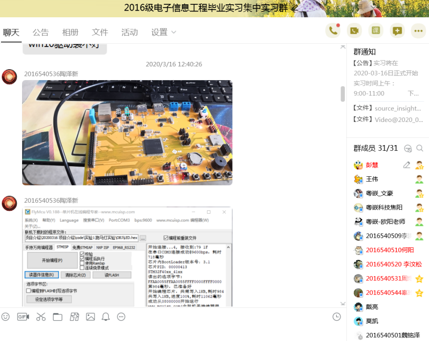The image size is (429, 341).
Task: Search group members with magnifier icon
Action: click(x=420, y=148)
